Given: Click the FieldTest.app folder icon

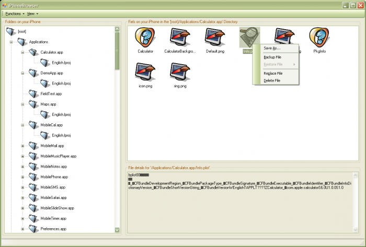Looking at the screenshot, I should coord(33,93).
